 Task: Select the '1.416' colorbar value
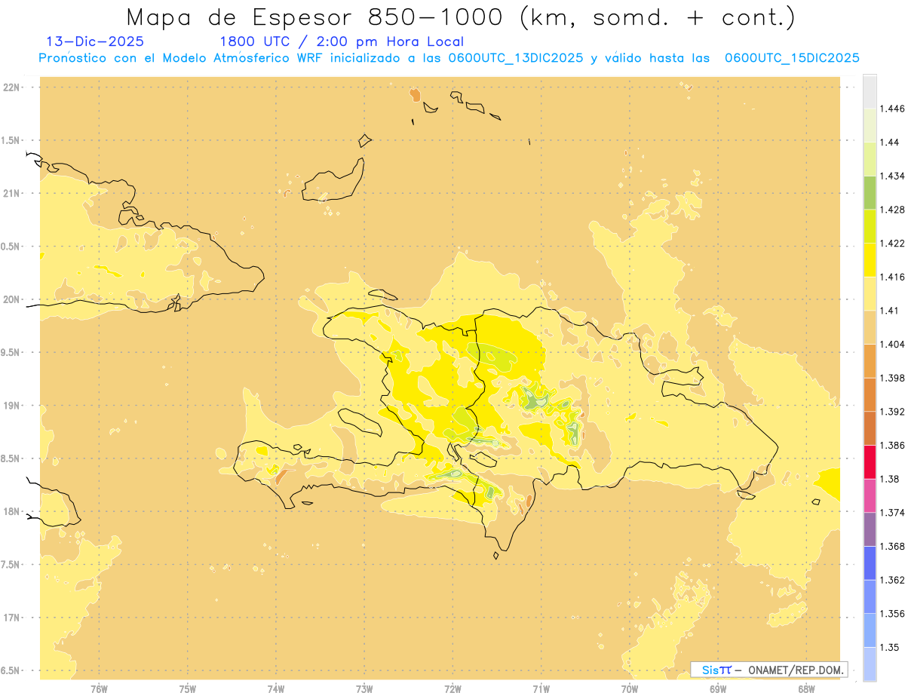click(x=891, y=277)
